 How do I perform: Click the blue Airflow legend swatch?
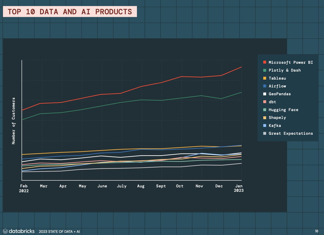pyautogui.click(x=265, y=86)
